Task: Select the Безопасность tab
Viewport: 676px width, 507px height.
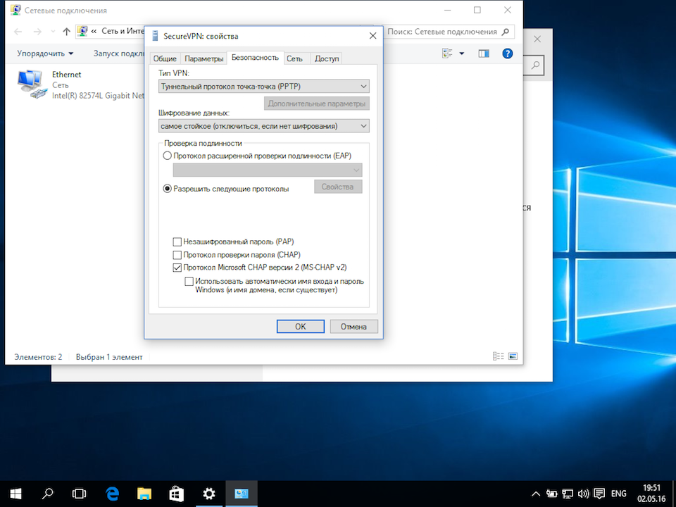Action: [x=255, y=58]
